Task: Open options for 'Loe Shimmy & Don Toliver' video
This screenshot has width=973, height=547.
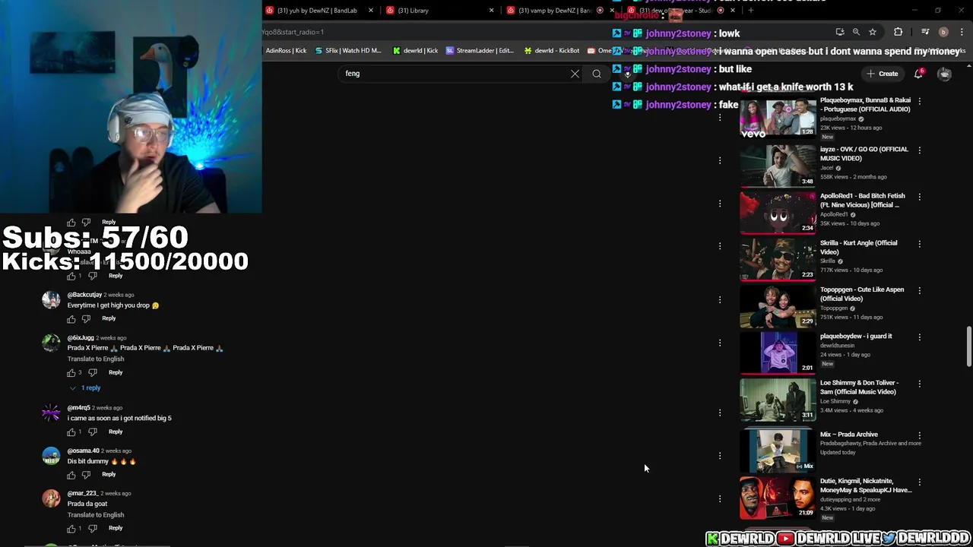Action: coord(920,384)
